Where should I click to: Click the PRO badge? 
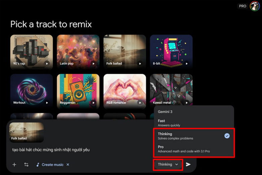pos(242,6)
